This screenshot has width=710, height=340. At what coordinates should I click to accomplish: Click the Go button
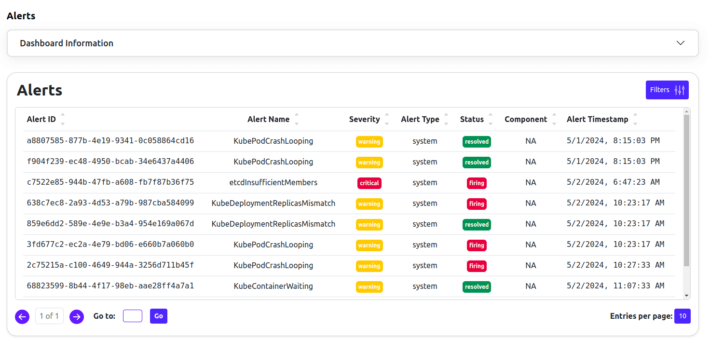pyautogui.click(x=159, y=316)
